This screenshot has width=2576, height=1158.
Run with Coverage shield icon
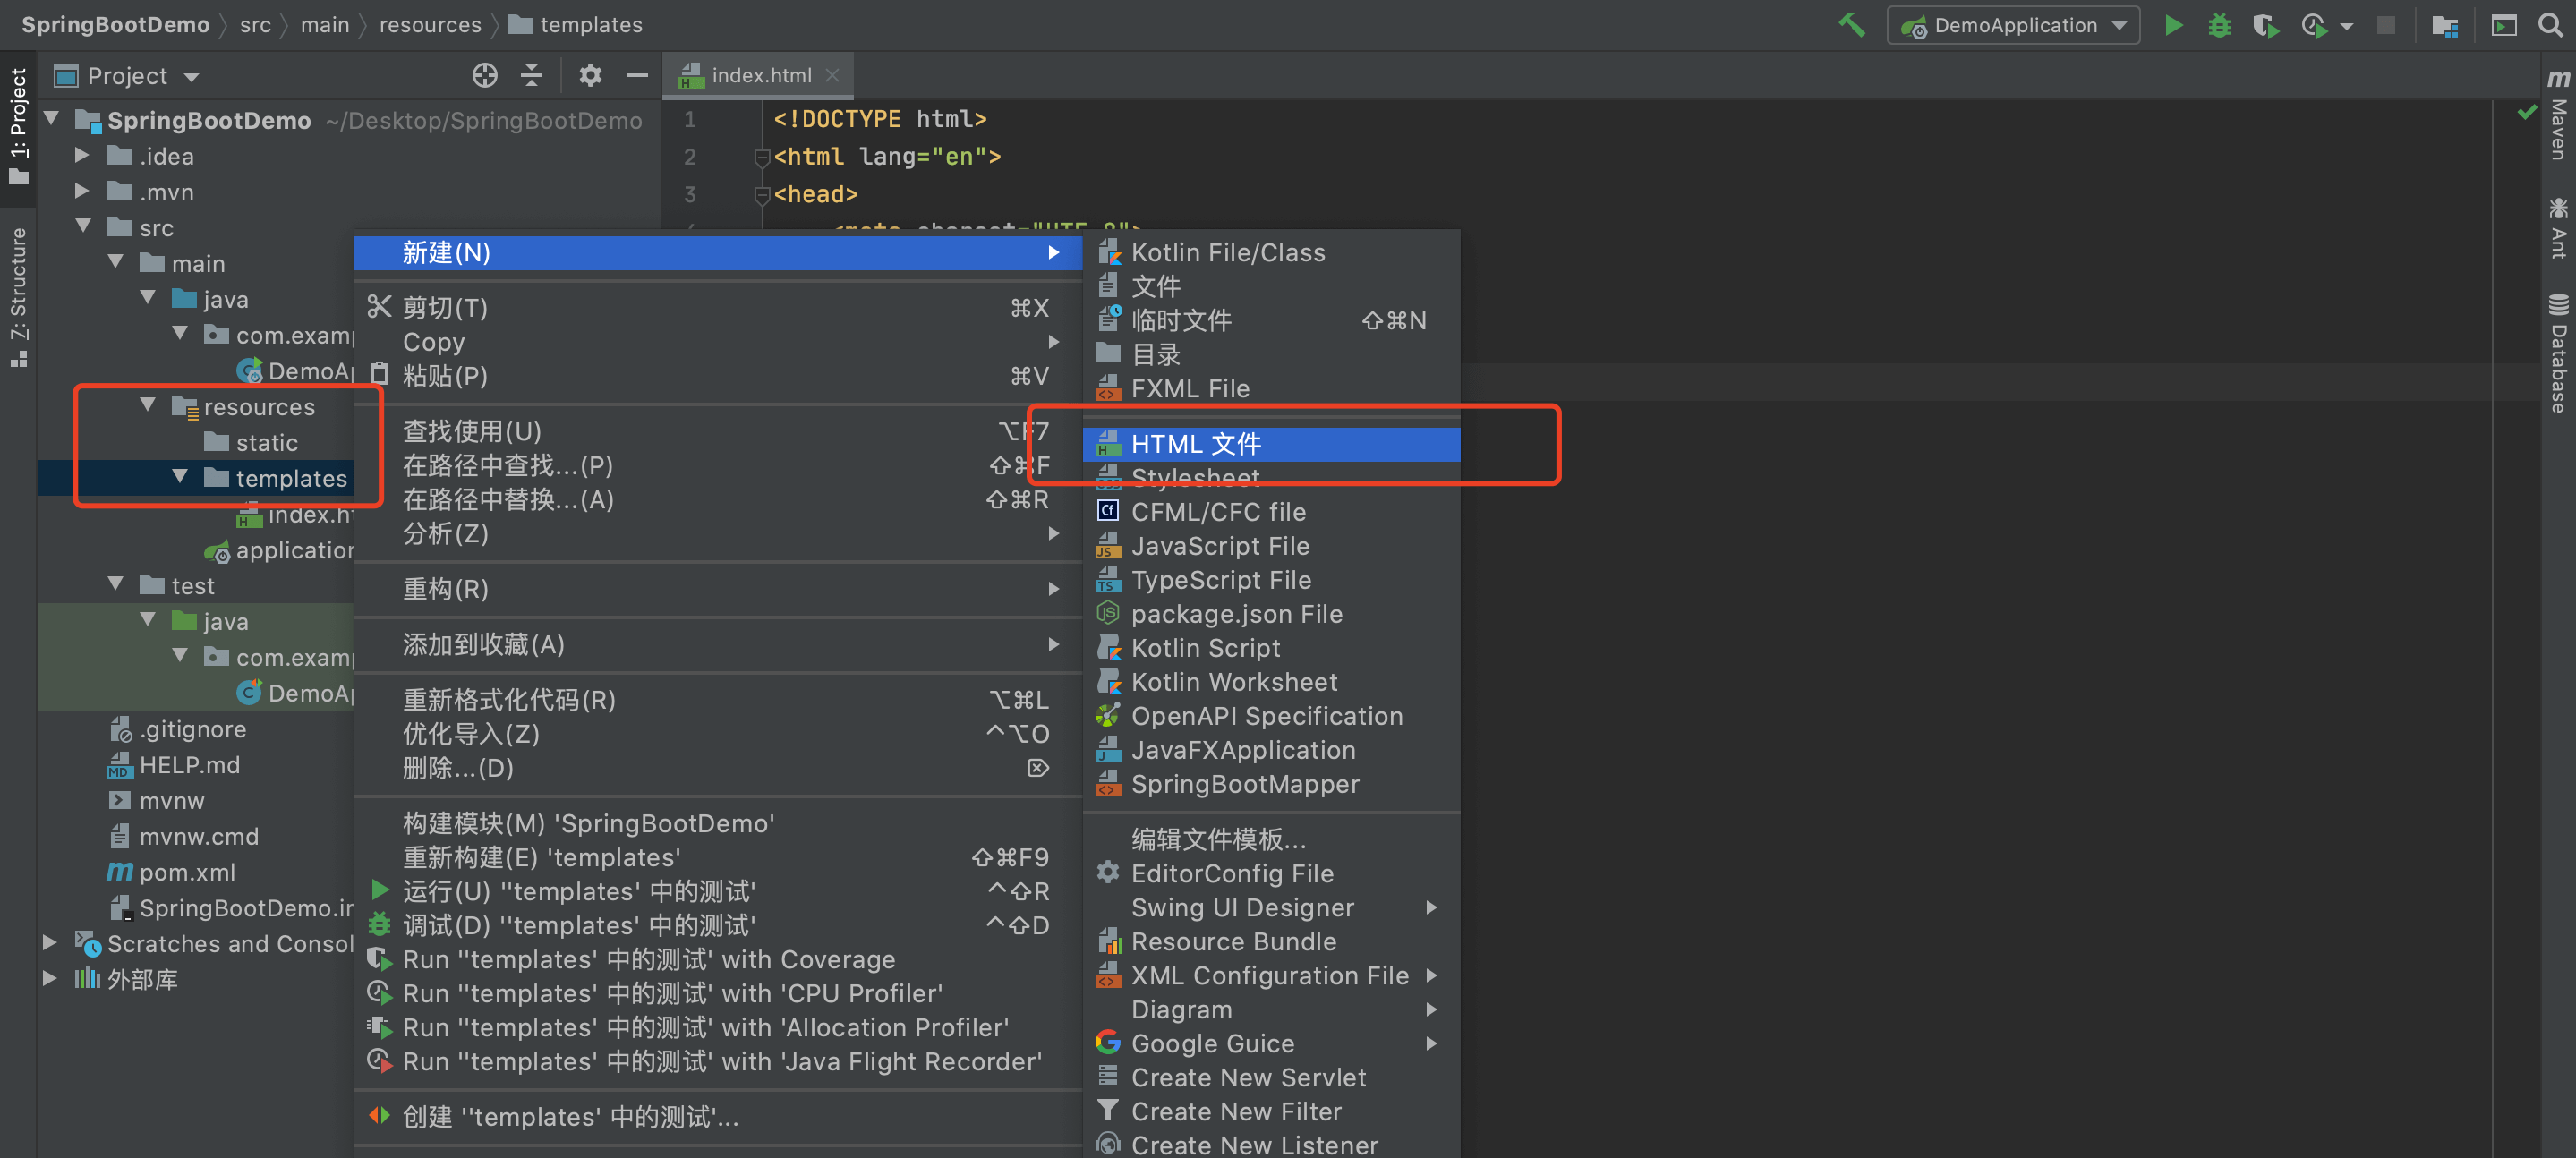2265,25
